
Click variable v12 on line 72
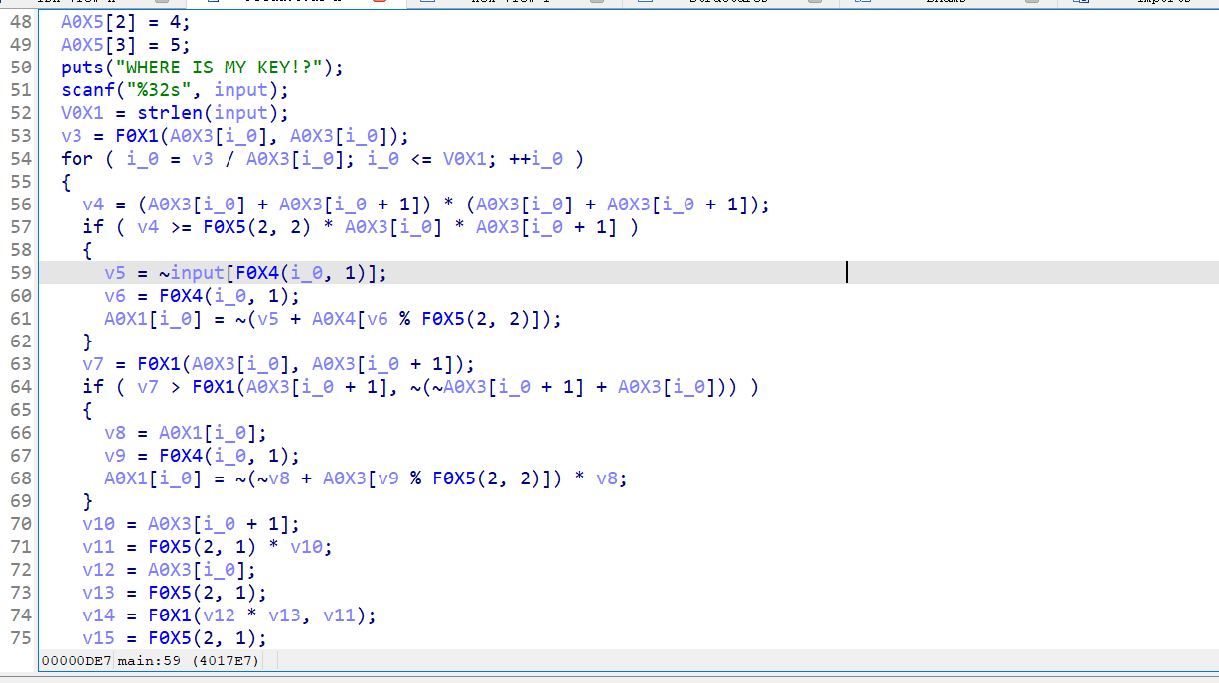98,570
